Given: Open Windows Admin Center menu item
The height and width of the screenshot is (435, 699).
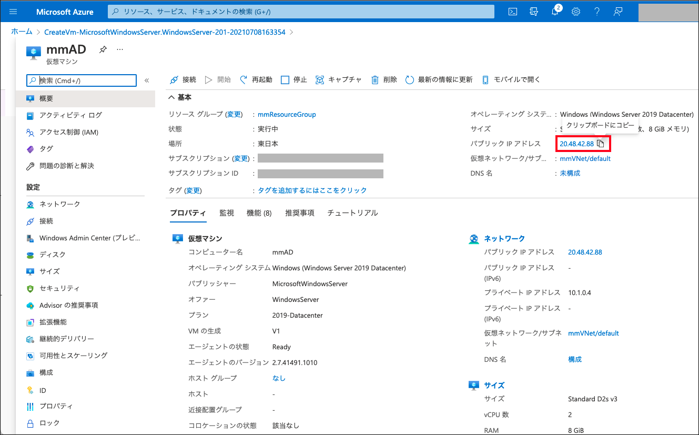Looking at the screenshot, I should pyautogui.click(x=90, y=238).
